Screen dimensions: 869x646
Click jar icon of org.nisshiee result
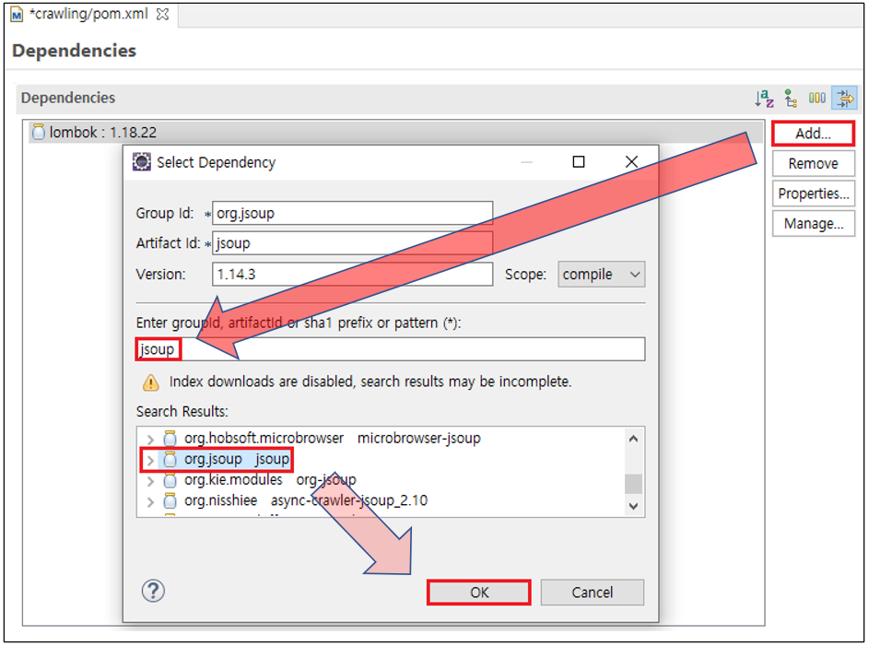pyautogui.click(x=170, y=500)
